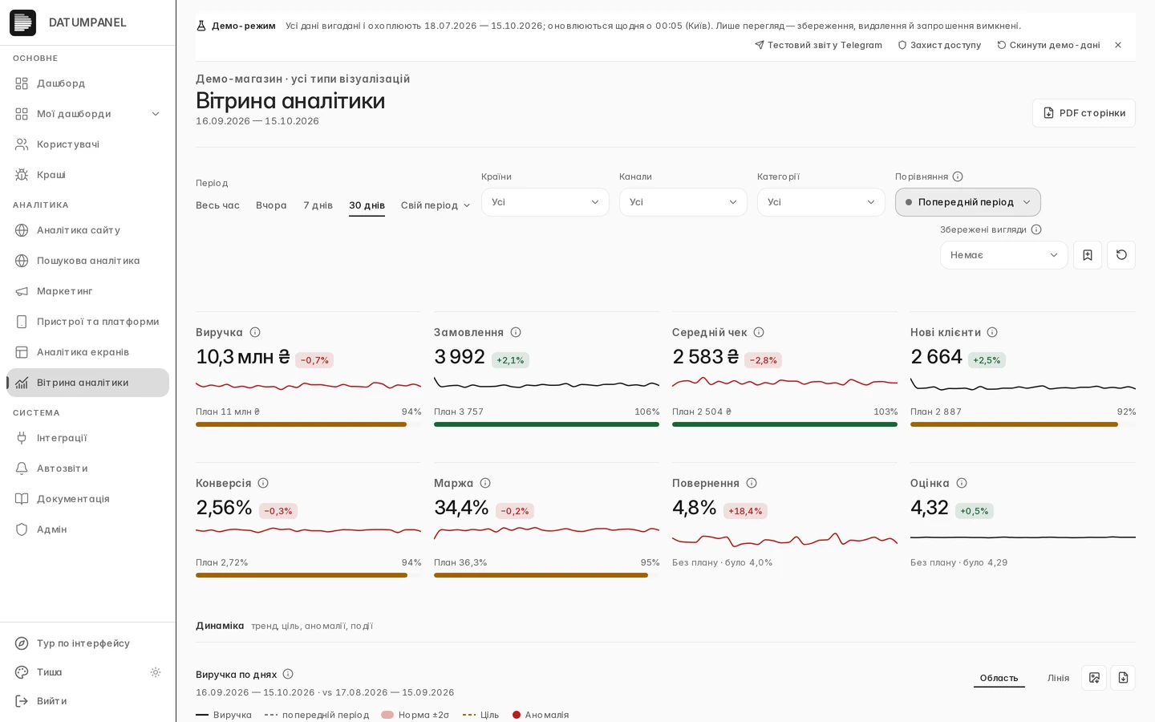Show info for Нові клієнти metric

point(992,332)
